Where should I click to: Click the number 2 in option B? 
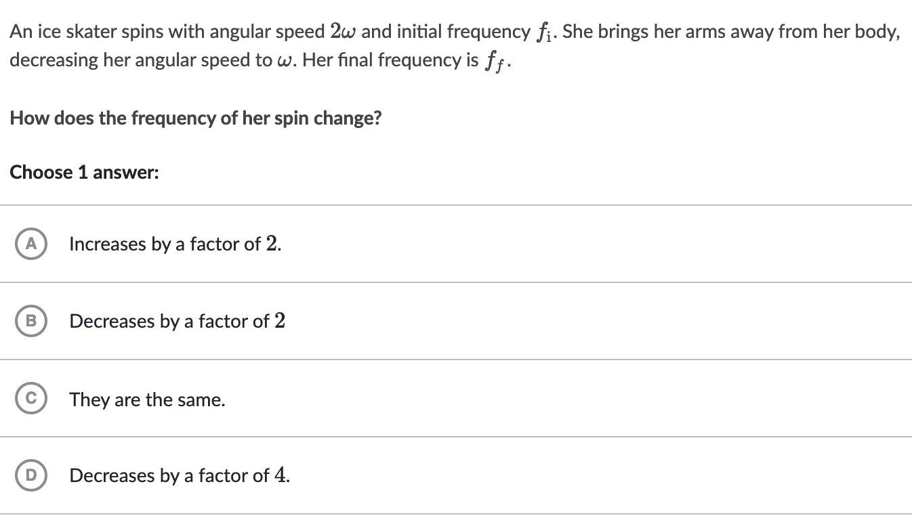280,320
